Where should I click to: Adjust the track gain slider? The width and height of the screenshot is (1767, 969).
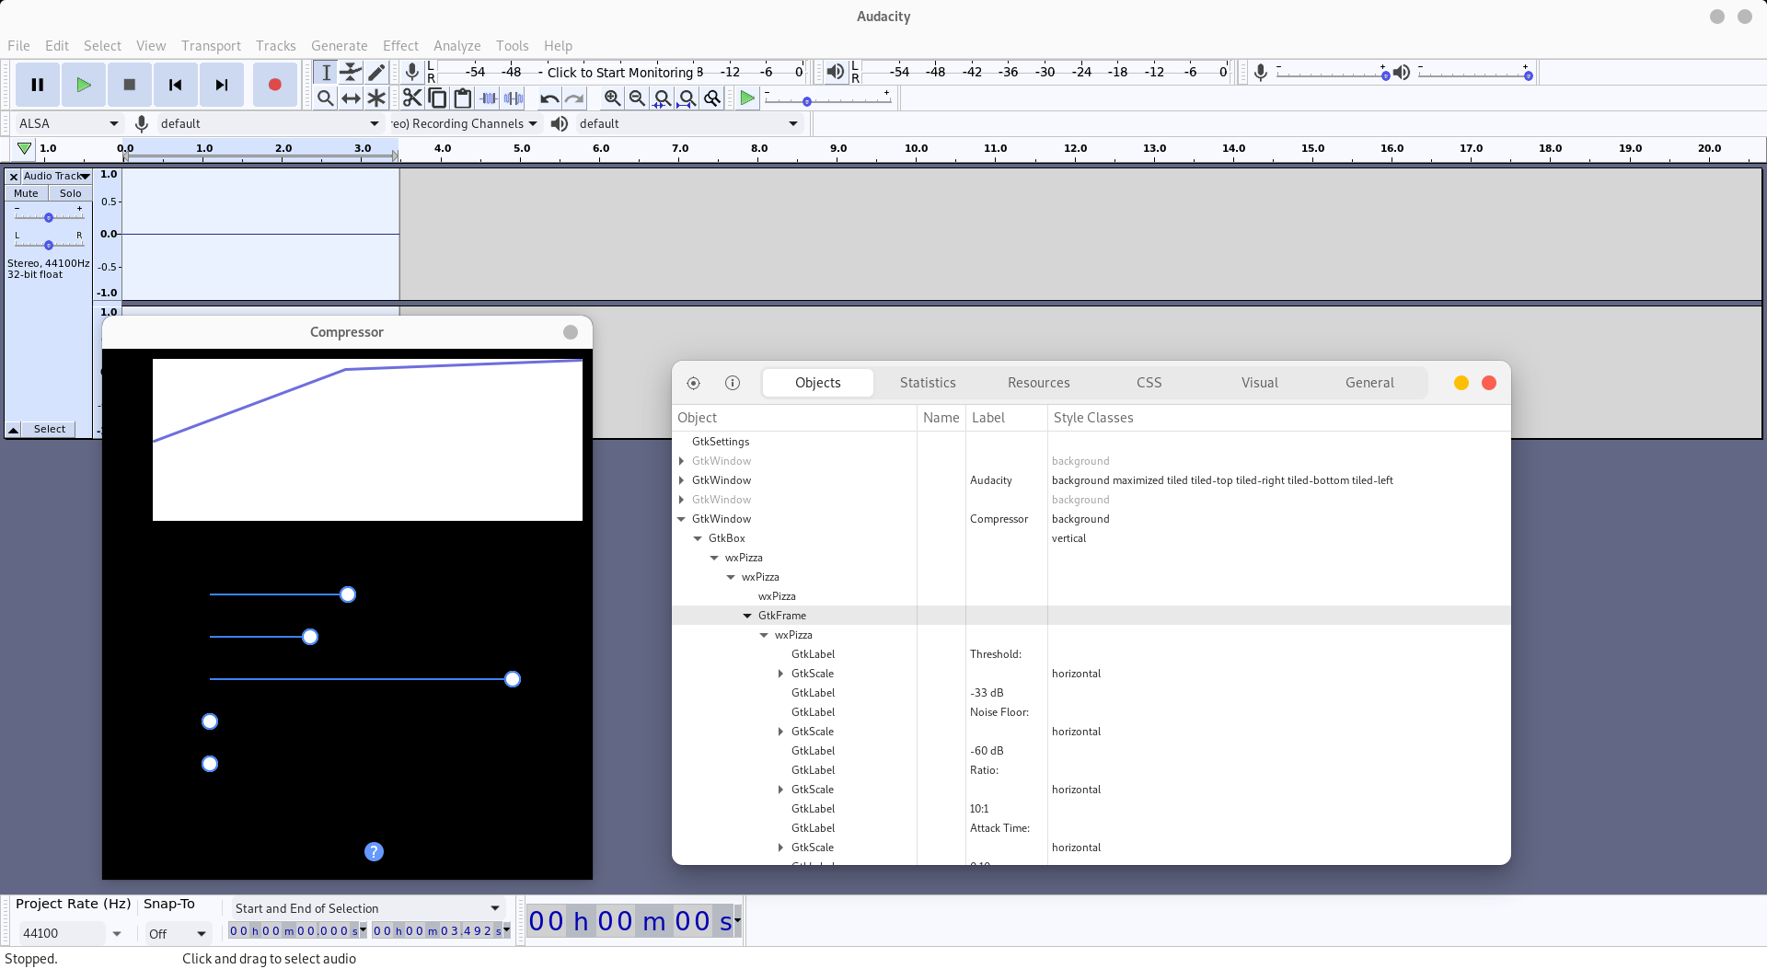point(48,218)
